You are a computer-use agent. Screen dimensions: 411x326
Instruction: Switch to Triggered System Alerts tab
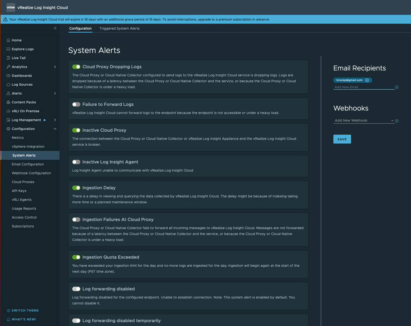(119, 28)
